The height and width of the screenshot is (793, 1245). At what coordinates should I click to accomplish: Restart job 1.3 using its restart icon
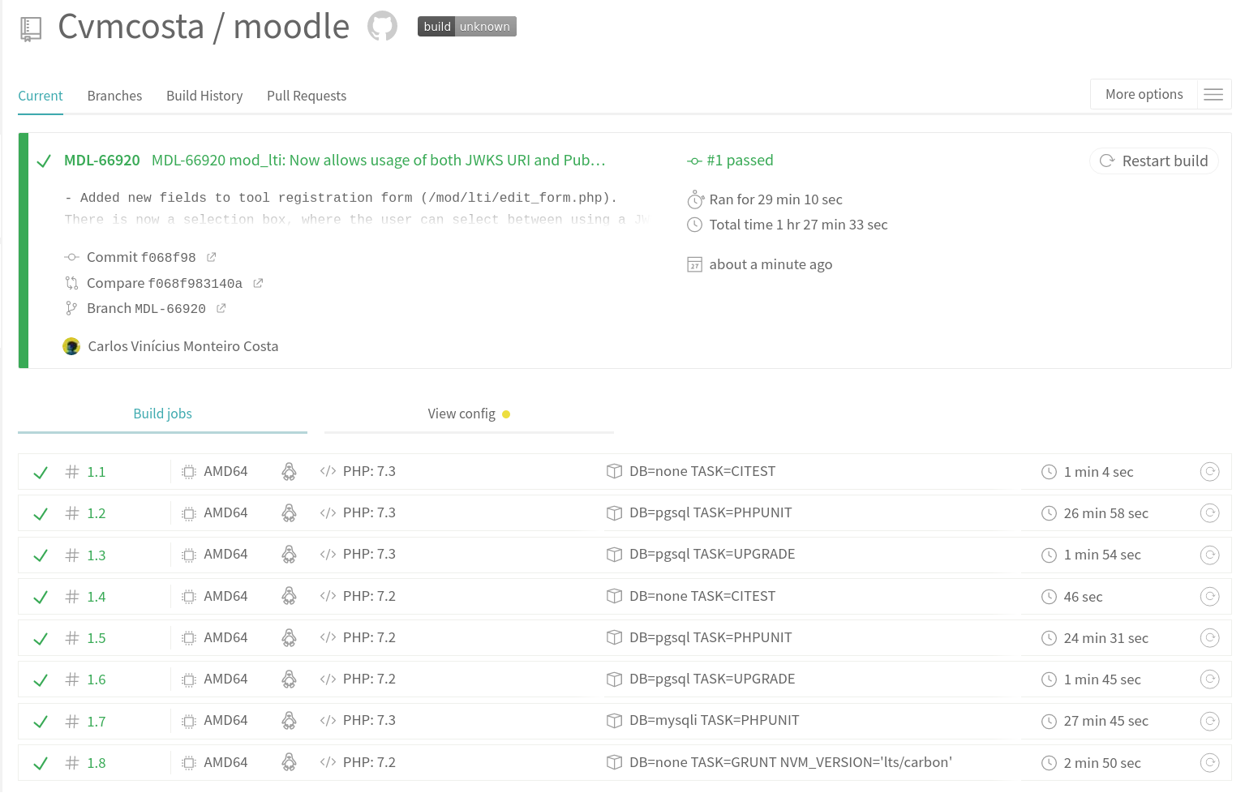click(x=1209, y=555)
